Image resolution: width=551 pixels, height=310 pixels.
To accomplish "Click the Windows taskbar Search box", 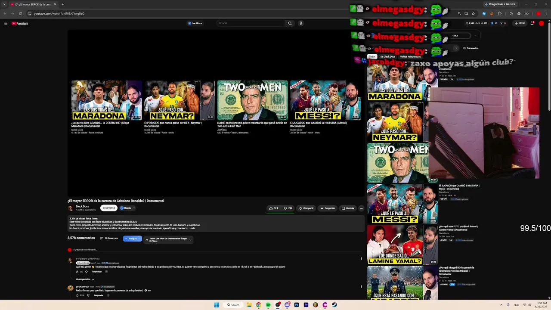I will coord(233,305).
